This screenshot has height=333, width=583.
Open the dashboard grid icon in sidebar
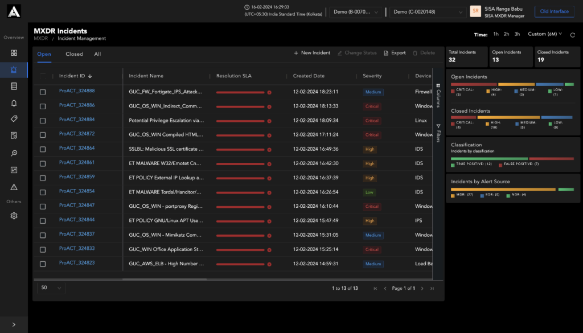14,53
